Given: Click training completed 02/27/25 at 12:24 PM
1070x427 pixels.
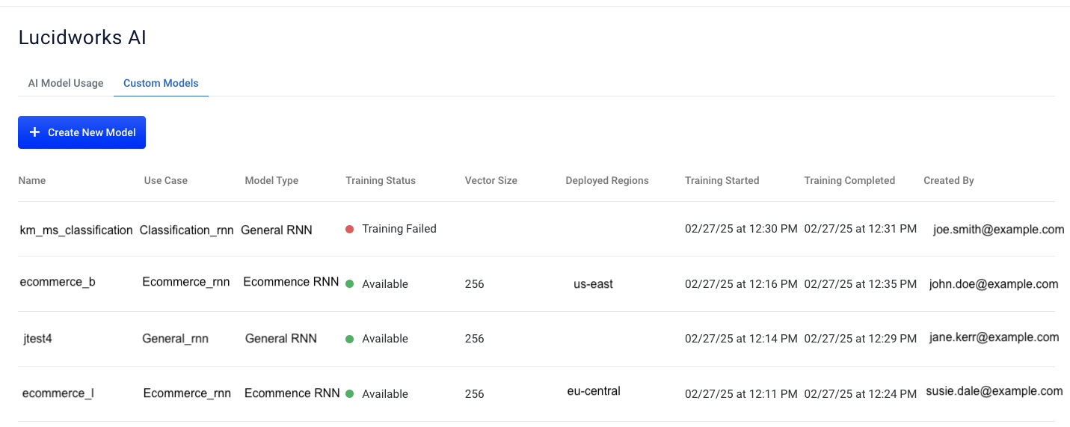Looking at the screenshot, I should click(861, 394).
